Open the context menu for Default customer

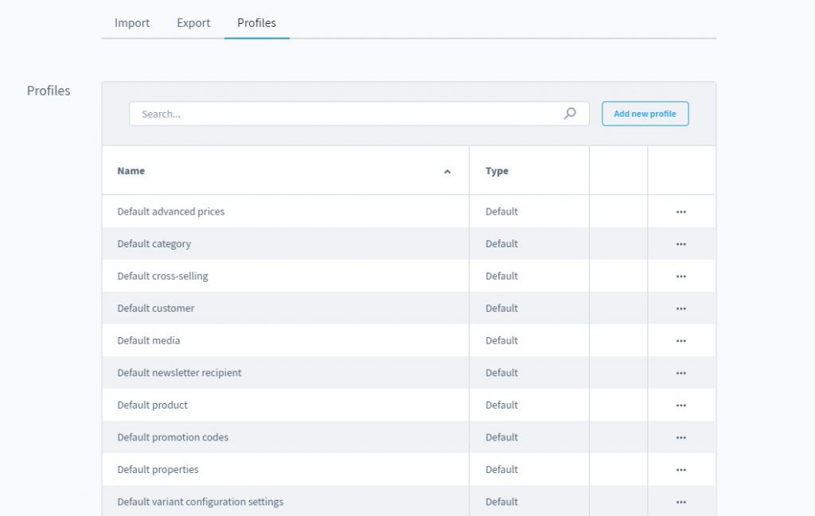coord(680,308)
